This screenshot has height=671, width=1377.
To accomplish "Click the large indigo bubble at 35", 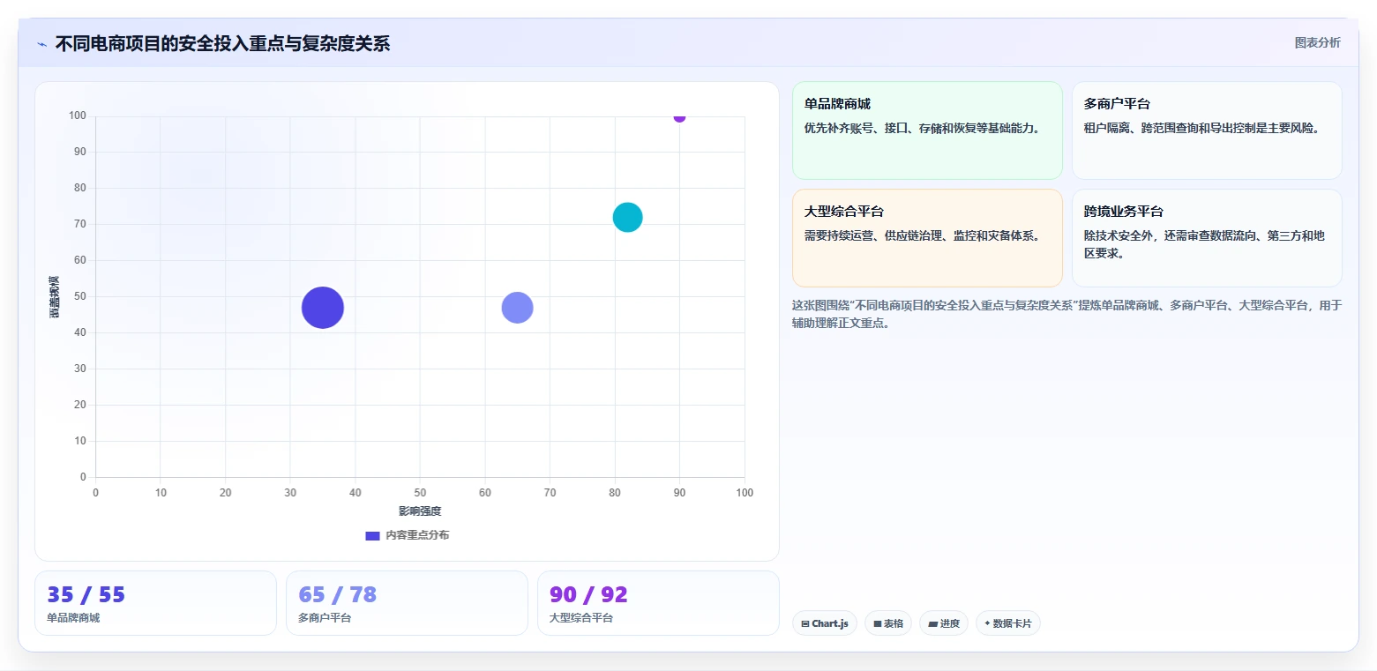I will (323, 308).
